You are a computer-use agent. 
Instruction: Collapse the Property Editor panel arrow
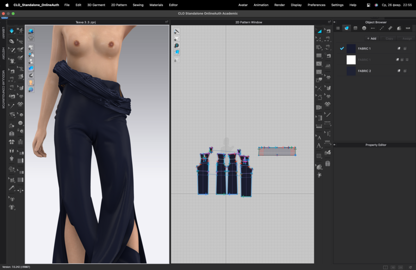point(335,145)
